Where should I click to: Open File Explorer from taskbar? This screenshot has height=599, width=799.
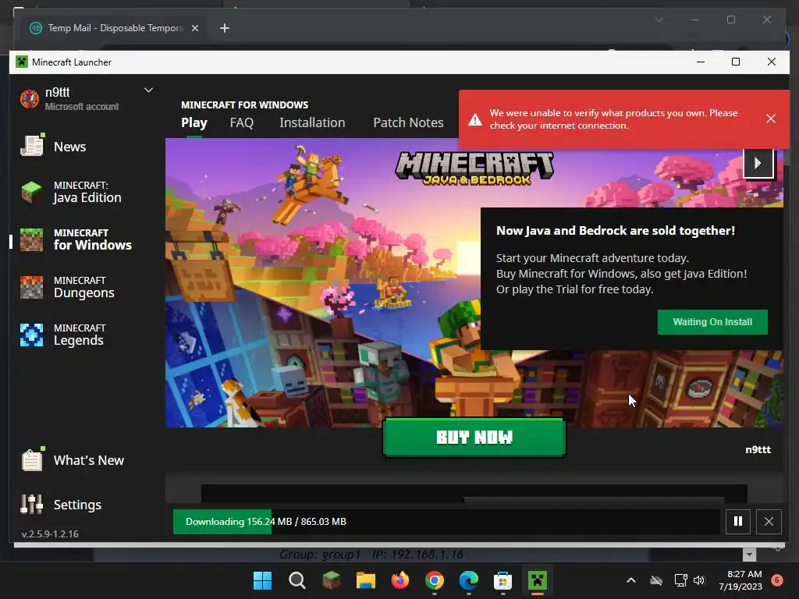[x=365, y=580]
